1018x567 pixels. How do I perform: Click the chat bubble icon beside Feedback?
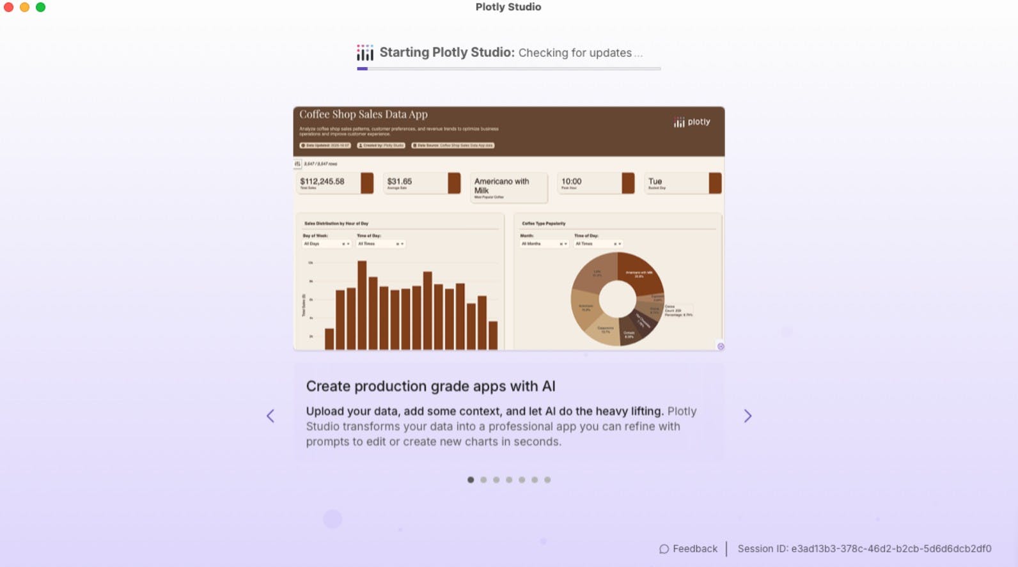(664, 548)
